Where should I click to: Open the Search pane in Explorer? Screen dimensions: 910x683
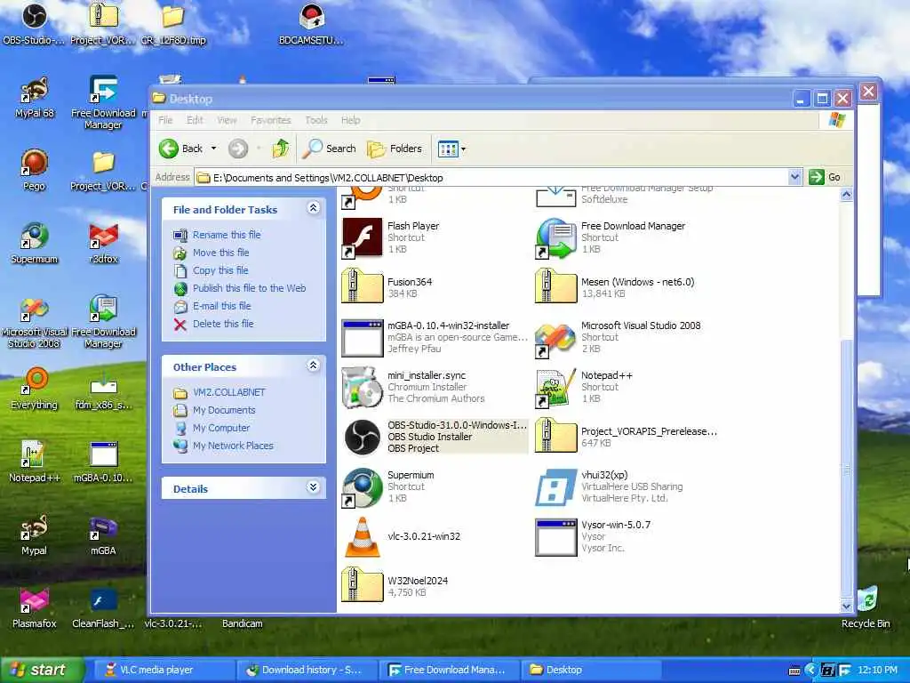[x=329, y=149]
